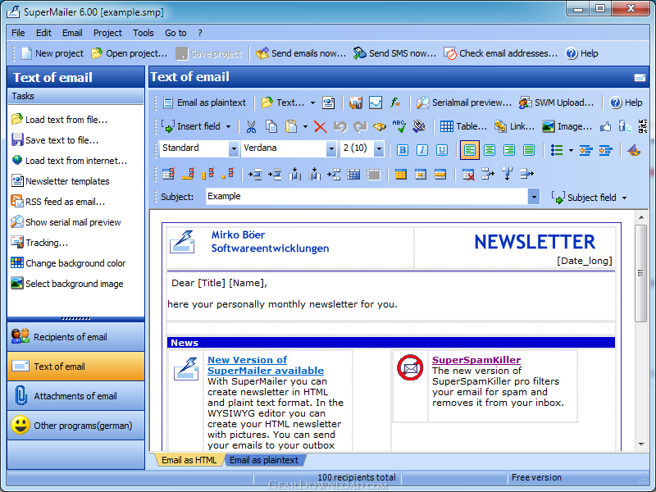Open the Paste options dropdown arrow
The height and width of the screenshot is (492, 656).
(305, 126)
